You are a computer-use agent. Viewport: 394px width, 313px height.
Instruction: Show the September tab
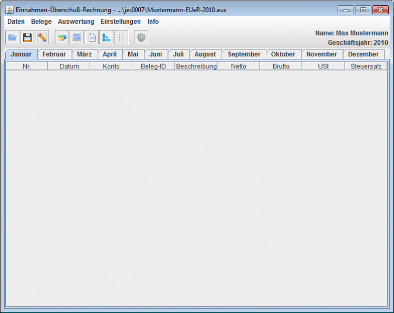pos(244,54)
